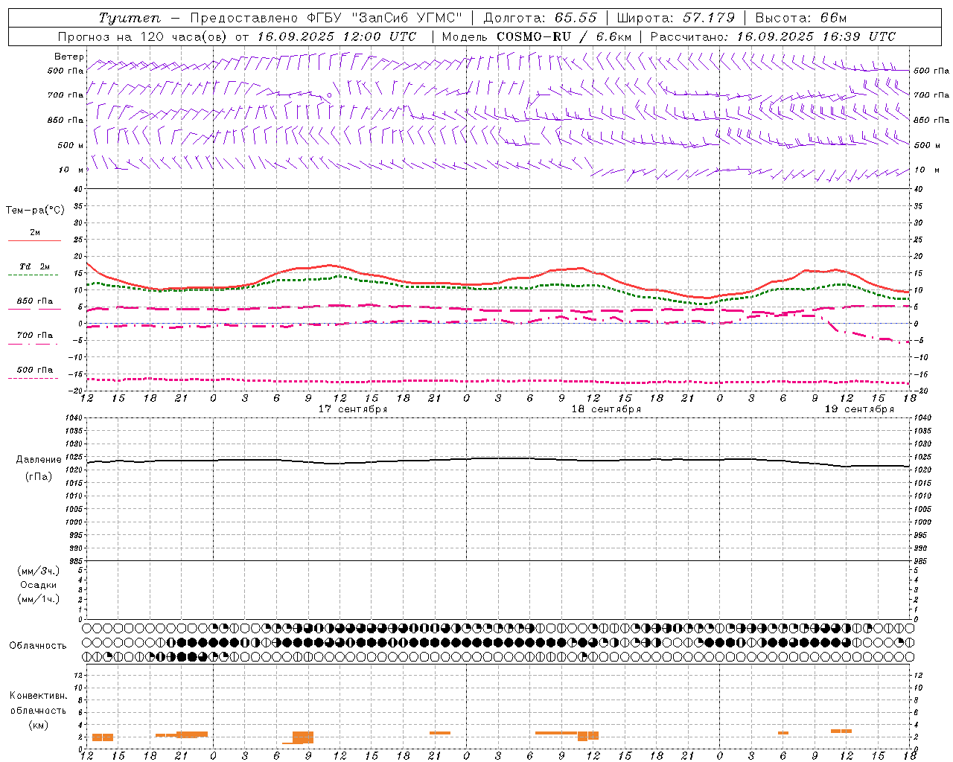Click the "700 гПа" entry in the temperature legend
This screenshot has height=762, width=953.
pyautogui.click(x=35, y=336)
